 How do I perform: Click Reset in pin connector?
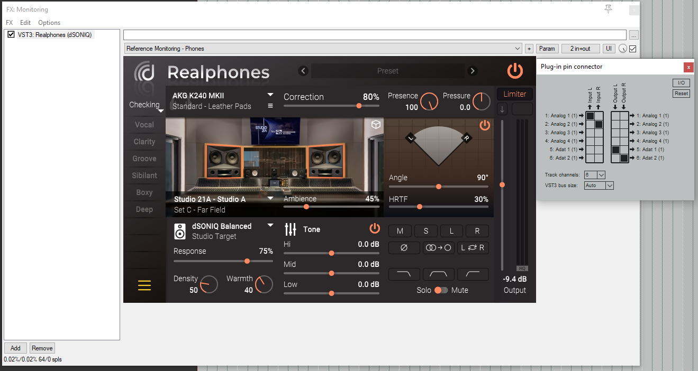(x=682, y=94)
